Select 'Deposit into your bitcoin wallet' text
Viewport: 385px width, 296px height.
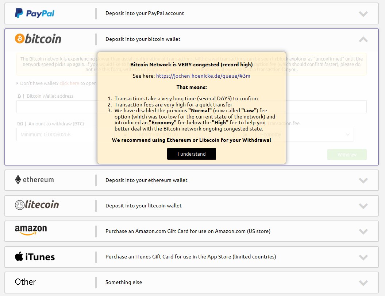pyautogui.click(x=143, y=39)
